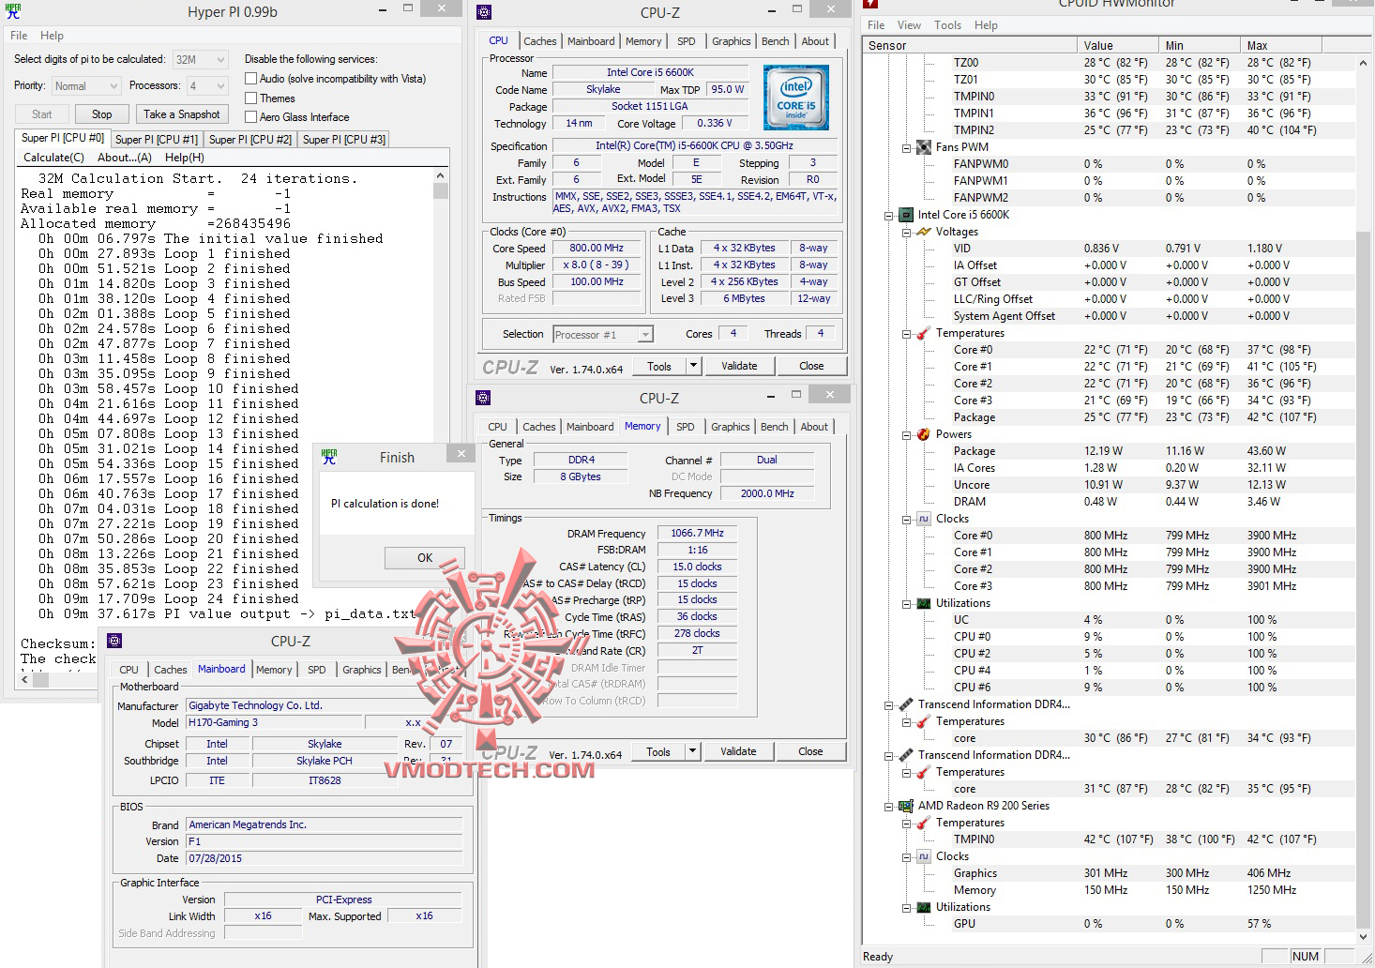This screenshot has height=968, width=1375.
Task: Open SPD tab in CPU-Z Memory window
Action: [686, 427]
